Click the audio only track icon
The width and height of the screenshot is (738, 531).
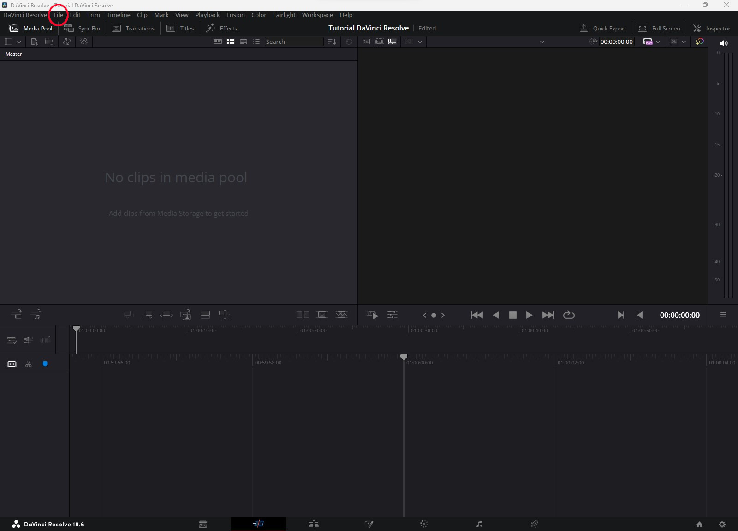(x=36, y=315)
